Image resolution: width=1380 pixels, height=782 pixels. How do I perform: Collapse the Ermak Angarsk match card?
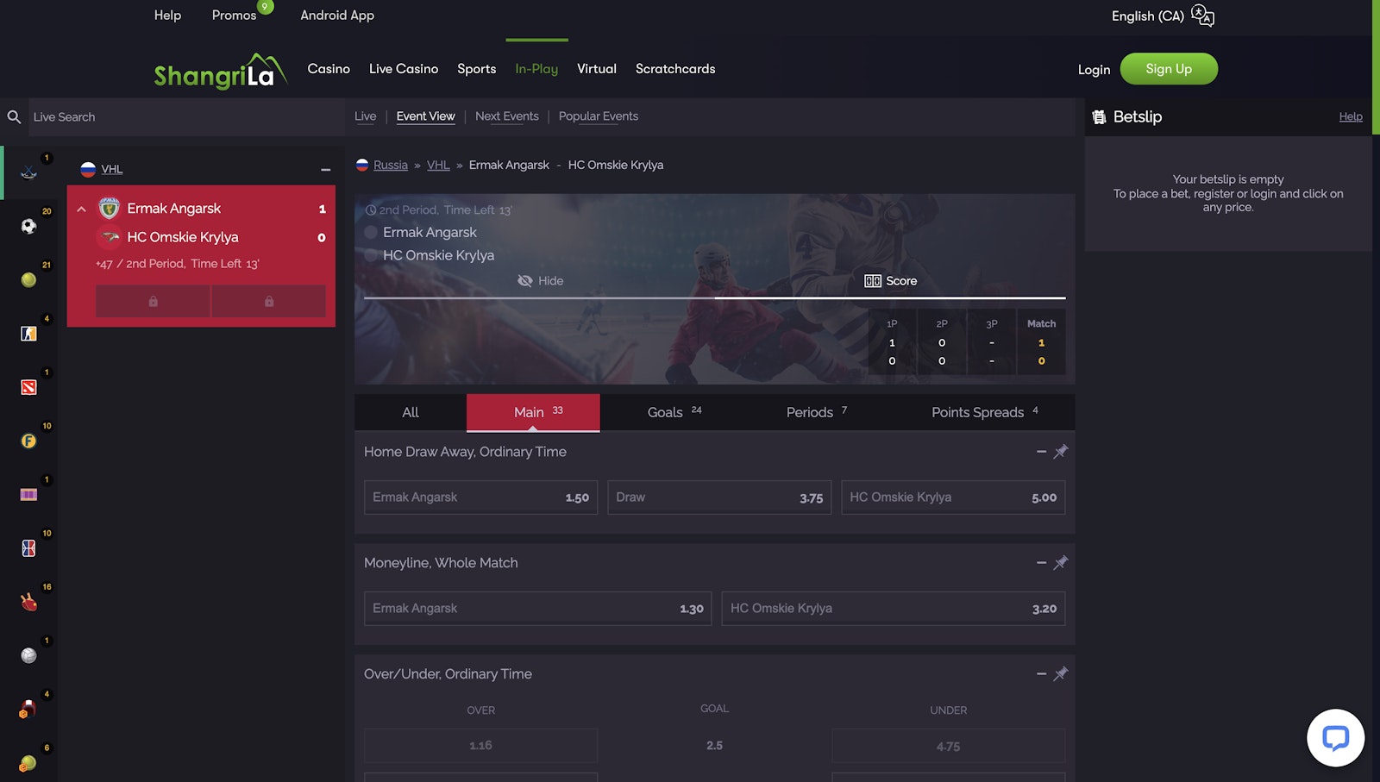click(x=82, y=210)
